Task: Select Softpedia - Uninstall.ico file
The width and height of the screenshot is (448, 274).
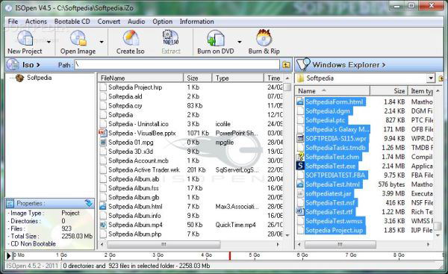Action: tap(138, 124)
